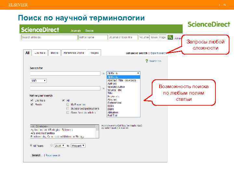Click the Issue input field

click(154, 37)
